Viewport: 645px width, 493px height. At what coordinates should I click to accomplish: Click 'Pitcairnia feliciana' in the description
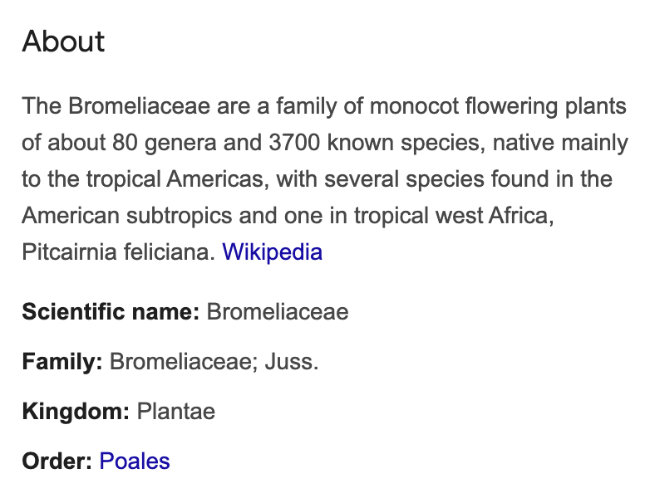point(119,251)
